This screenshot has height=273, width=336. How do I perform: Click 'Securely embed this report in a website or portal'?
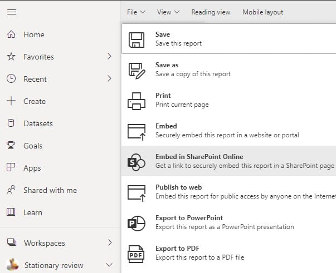[227, 135]
